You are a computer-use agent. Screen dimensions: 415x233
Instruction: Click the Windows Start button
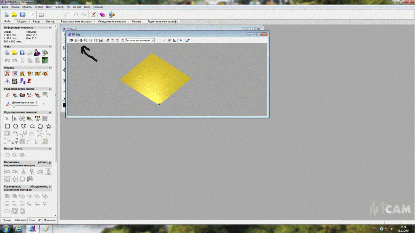pyautogui.click(x=6, y=229)
